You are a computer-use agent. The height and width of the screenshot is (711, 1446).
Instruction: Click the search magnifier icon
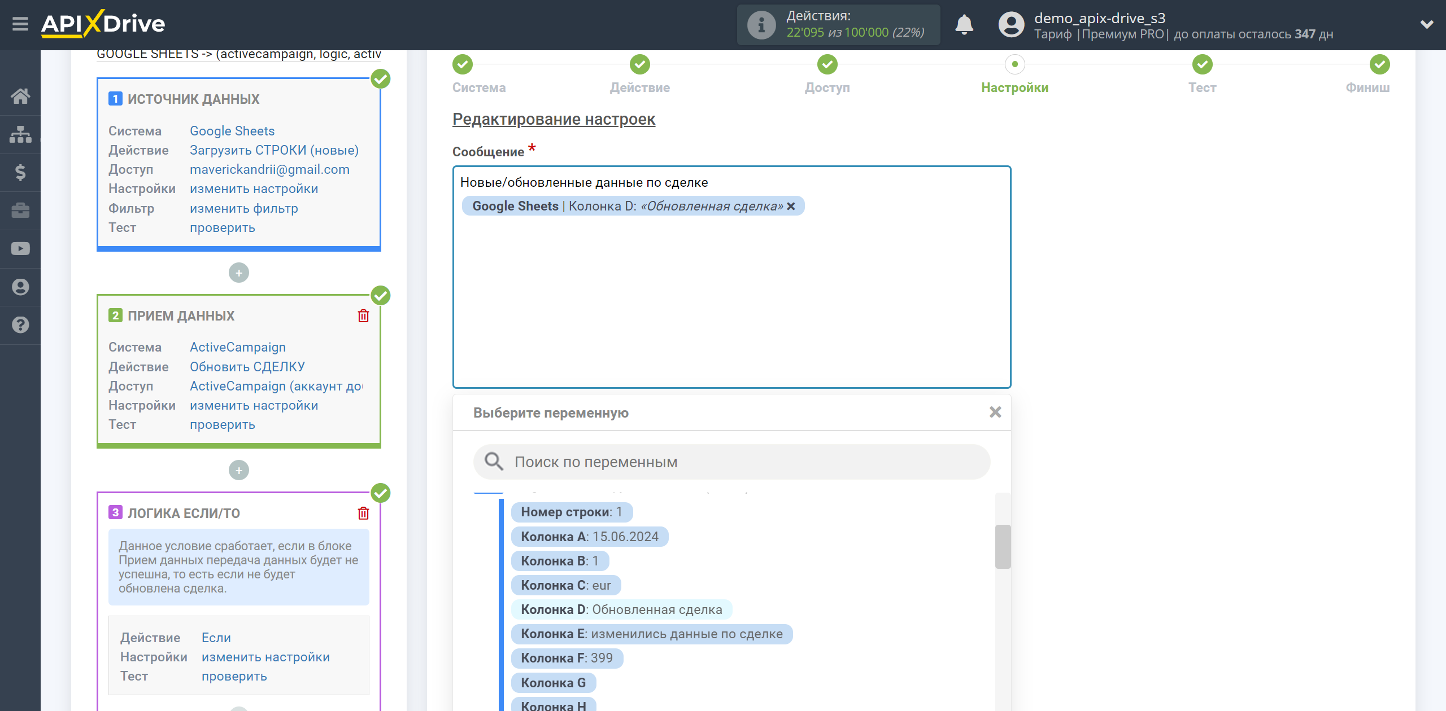(x=494, y=462)
